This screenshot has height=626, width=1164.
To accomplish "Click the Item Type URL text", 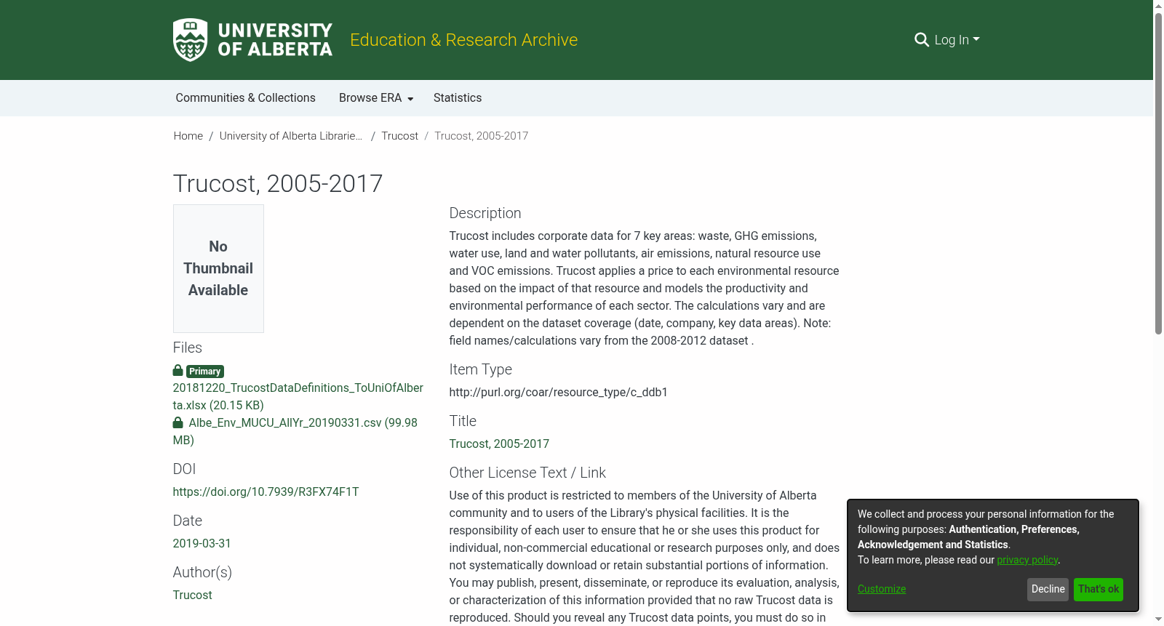I will click(559, 393).
